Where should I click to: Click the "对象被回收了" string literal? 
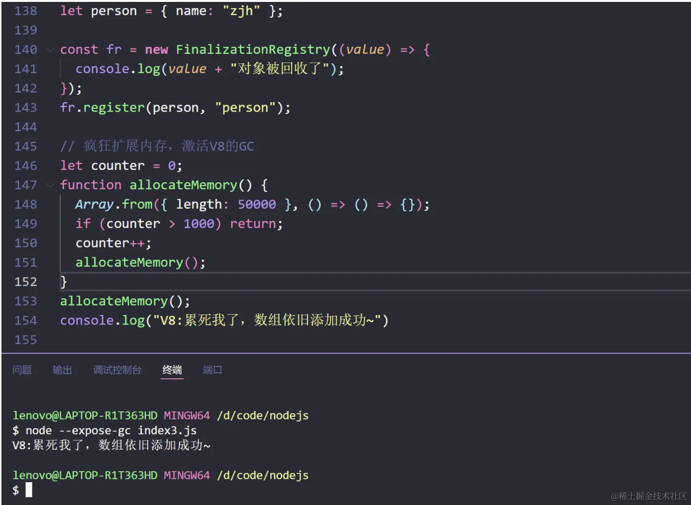tap(280, 69)
